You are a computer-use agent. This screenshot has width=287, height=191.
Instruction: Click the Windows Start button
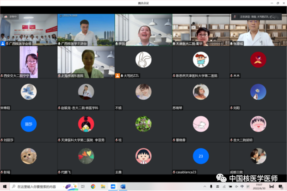[x=5, y=187]
